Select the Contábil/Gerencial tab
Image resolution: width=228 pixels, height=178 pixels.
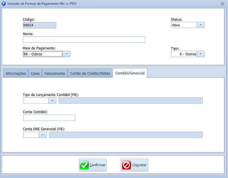tap(130, 73)
